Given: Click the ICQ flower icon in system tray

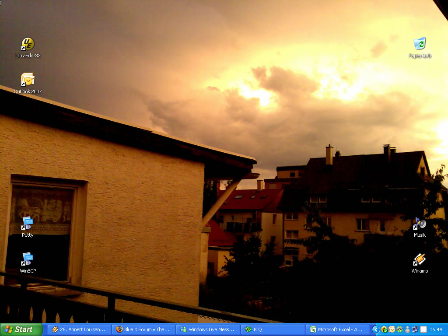Looking at the screenshot, I should coord(399,329).
